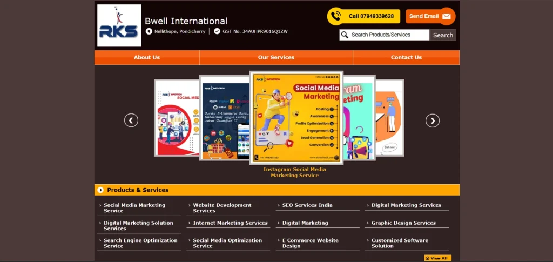The height and width of the screenshot is (262, 553).
Task: Show next carousel slide with right arrow
Action: 433,120
